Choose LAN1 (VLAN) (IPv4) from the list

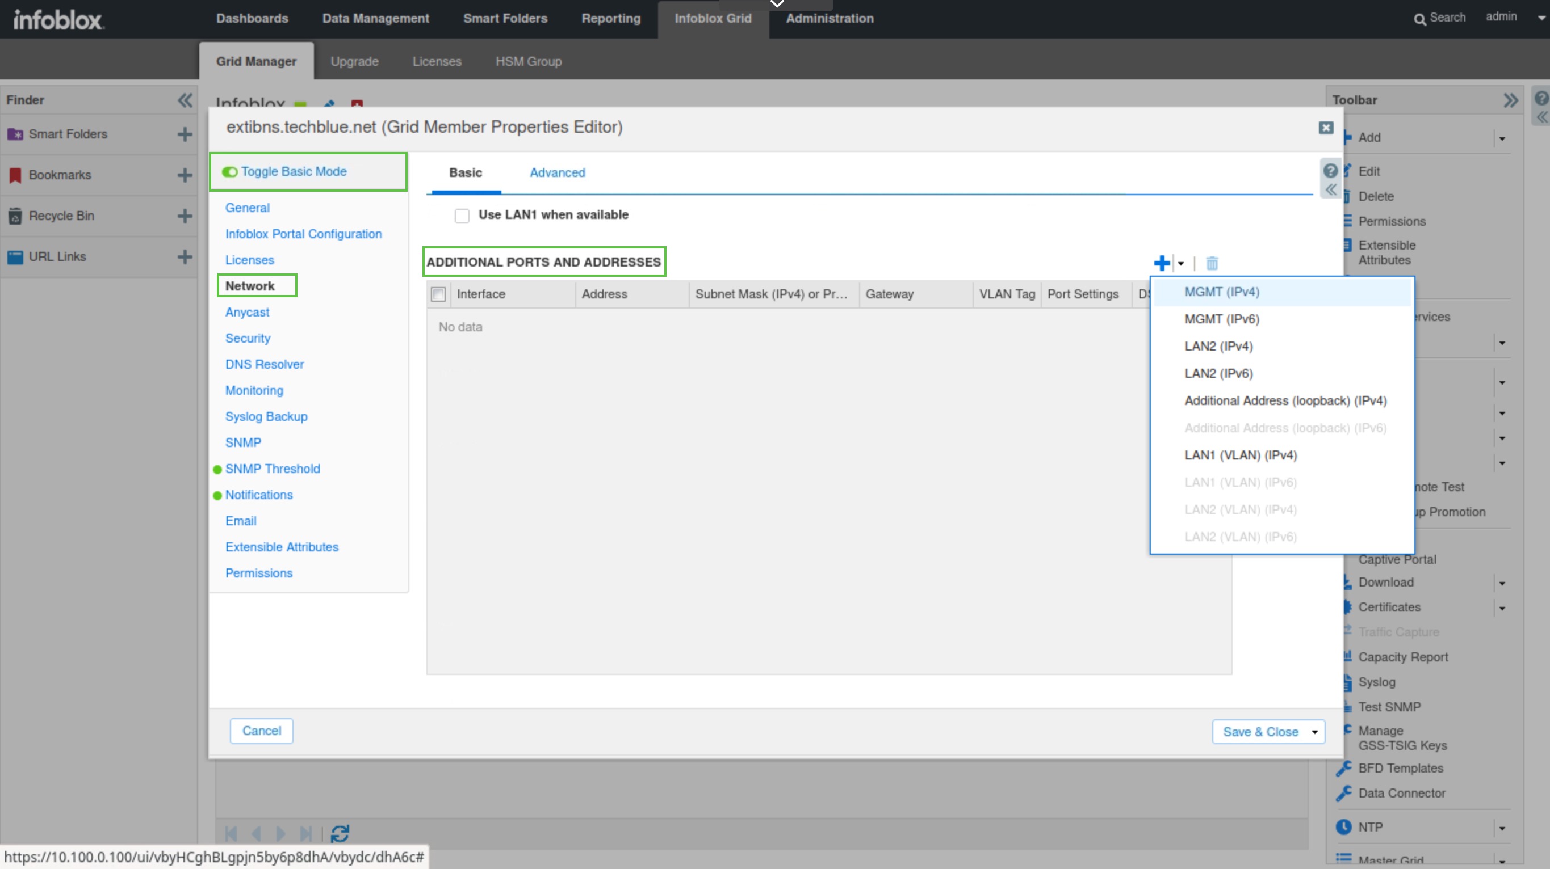pos(1240,455)
